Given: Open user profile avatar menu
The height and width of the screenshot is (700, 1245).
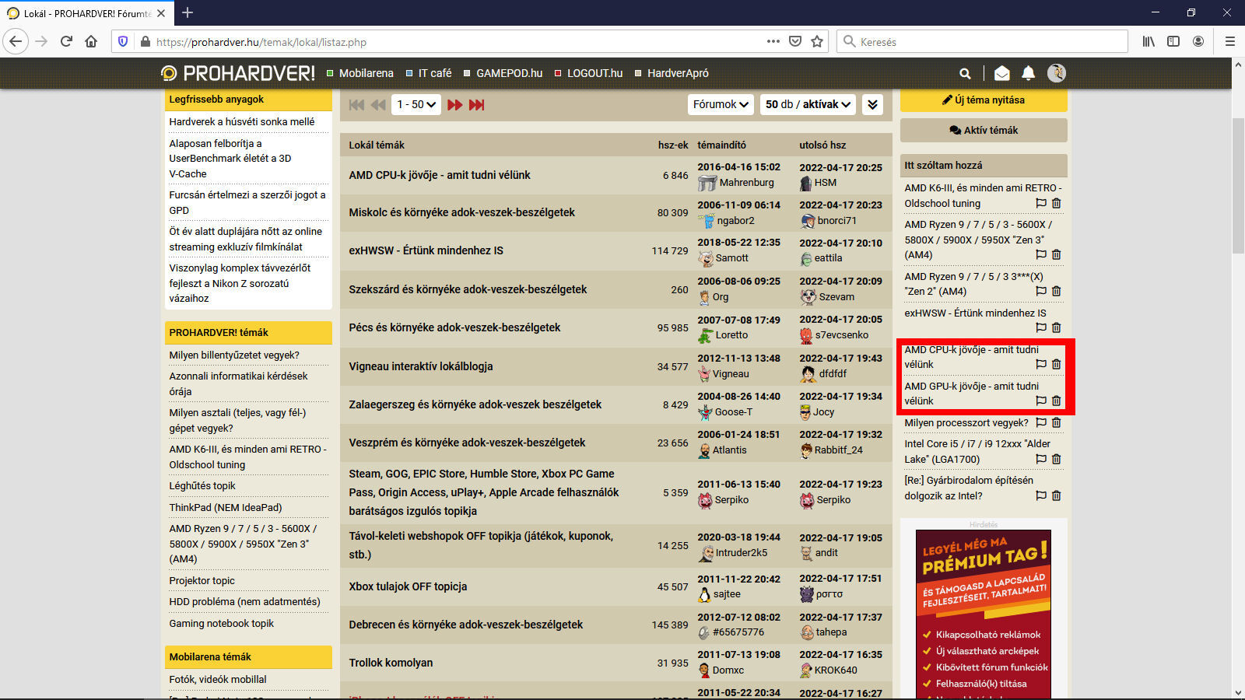Looking at the screenshot, I should (x=1056, y=73).
